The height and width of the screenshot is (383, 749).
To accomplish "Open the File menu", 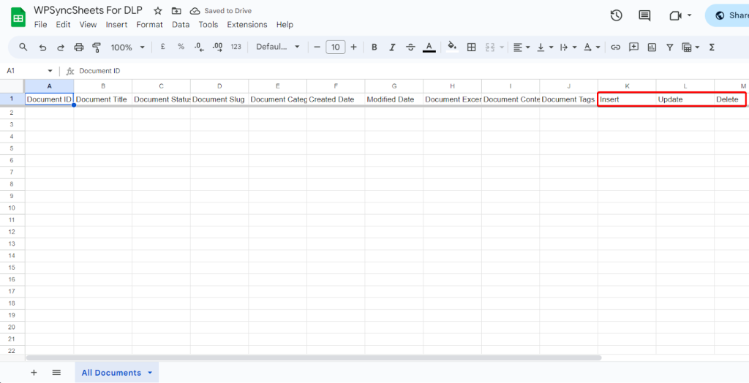I will tap(41, 24).
